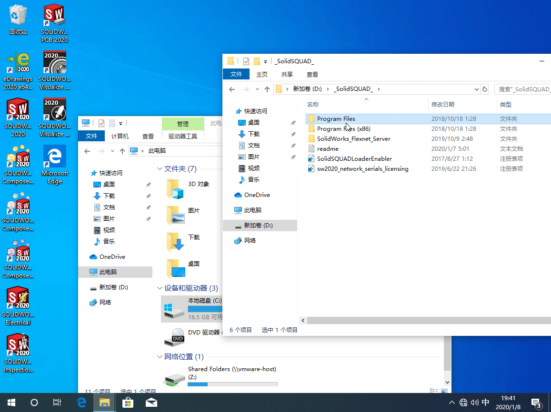The image size is (551, 412).
Task: Select DVD 驱动器 in 此电脑 window
Action: pyautogui.click(x=192, y=336)
